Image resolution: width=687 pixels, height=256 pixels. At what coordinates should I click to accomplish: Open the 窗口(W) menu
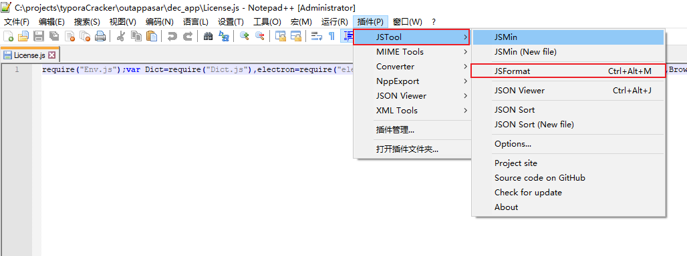[x=408, y=22]
